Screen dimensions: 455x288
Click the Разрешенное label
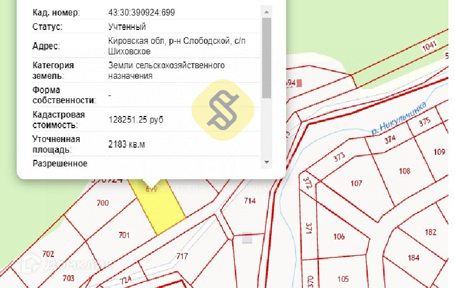pos(60,163)
